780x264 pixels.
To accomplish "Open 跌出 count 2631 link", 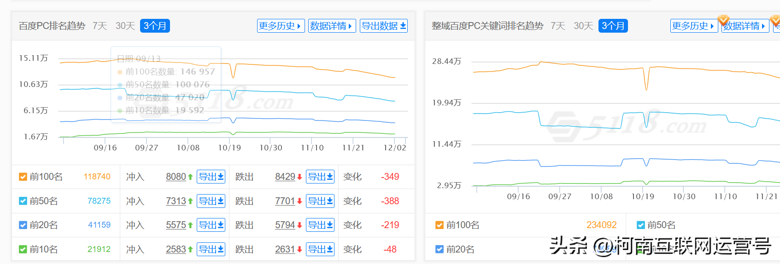I will 285,249.
